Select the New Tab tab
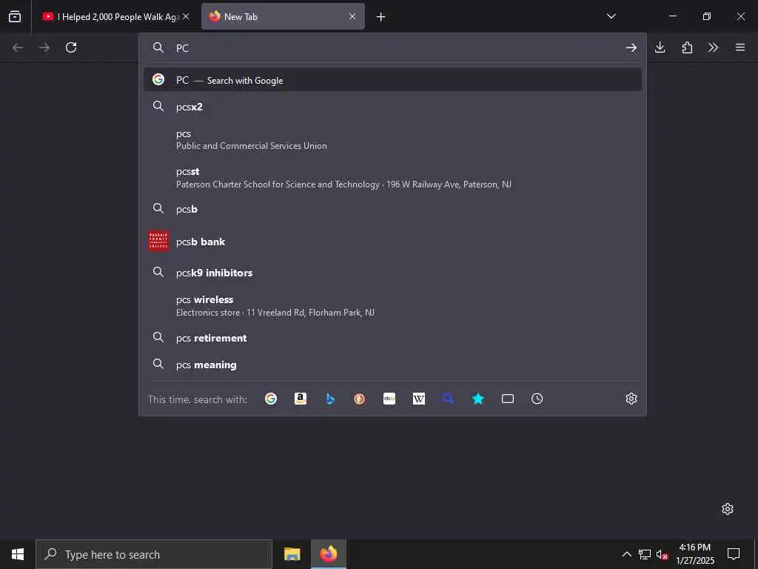 [x=283, y=16]
